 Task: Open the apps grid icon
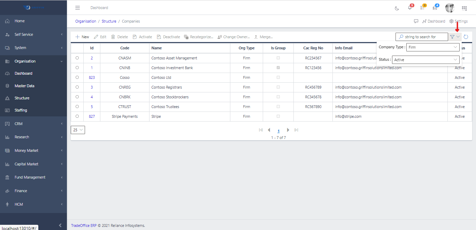click(x=464, y=8)
